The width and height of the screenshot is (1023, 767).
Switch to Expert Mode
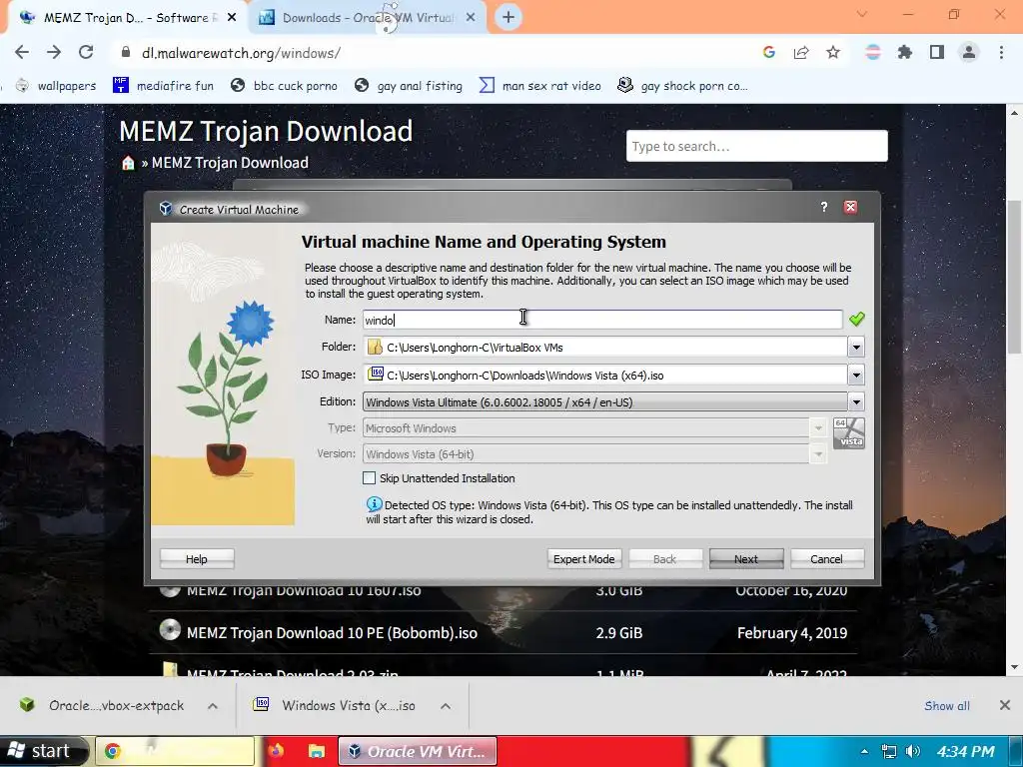(x=583, y=559)
